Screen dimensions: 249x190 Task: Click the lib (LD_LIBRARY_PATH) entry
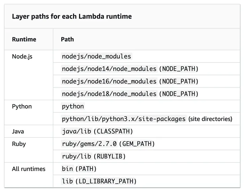point(99,181)
